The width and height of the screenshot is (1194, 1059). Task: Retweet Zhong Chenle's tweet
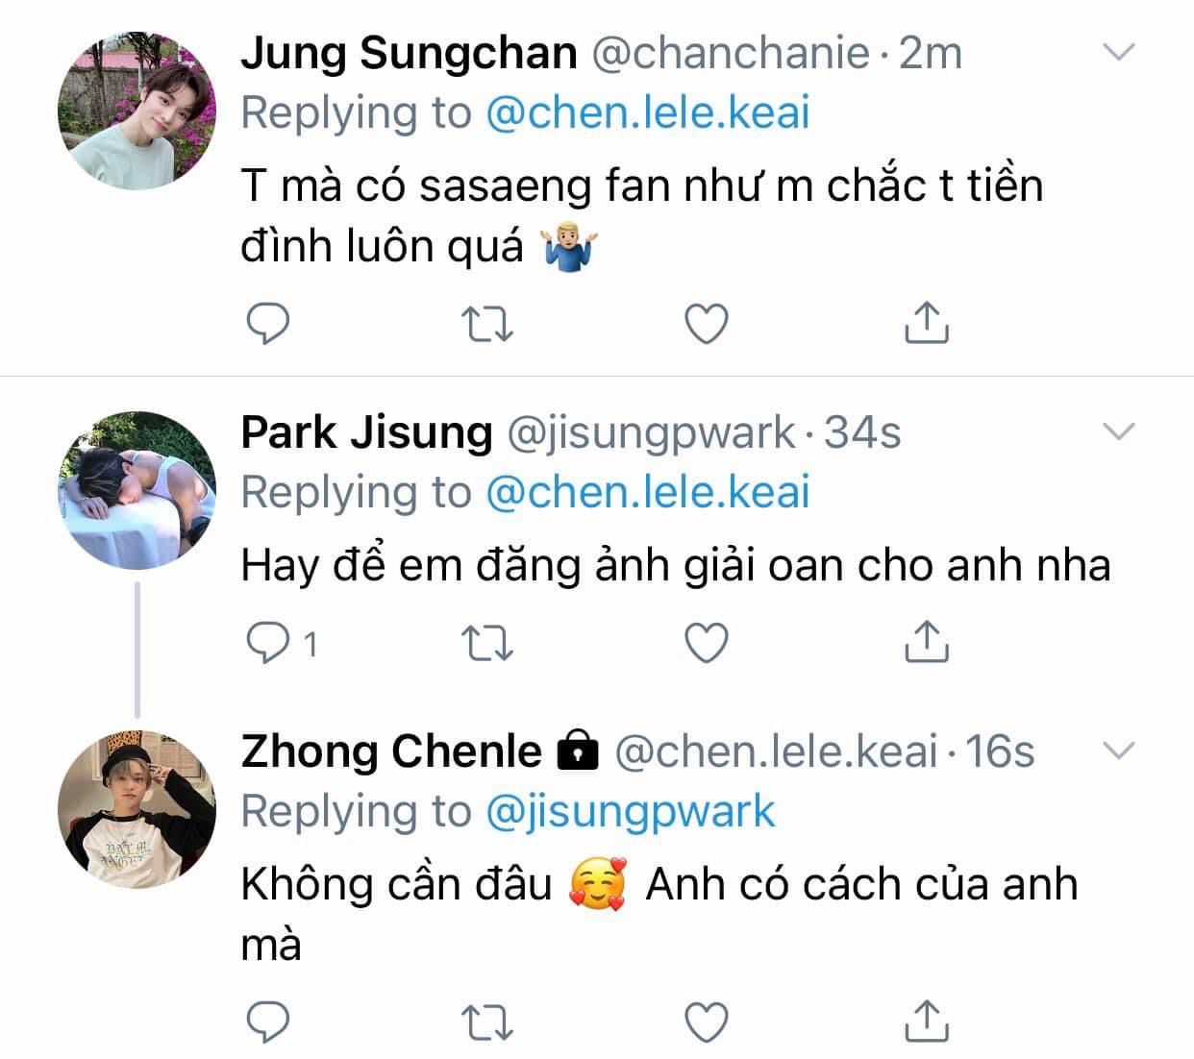pos(488,1022)
